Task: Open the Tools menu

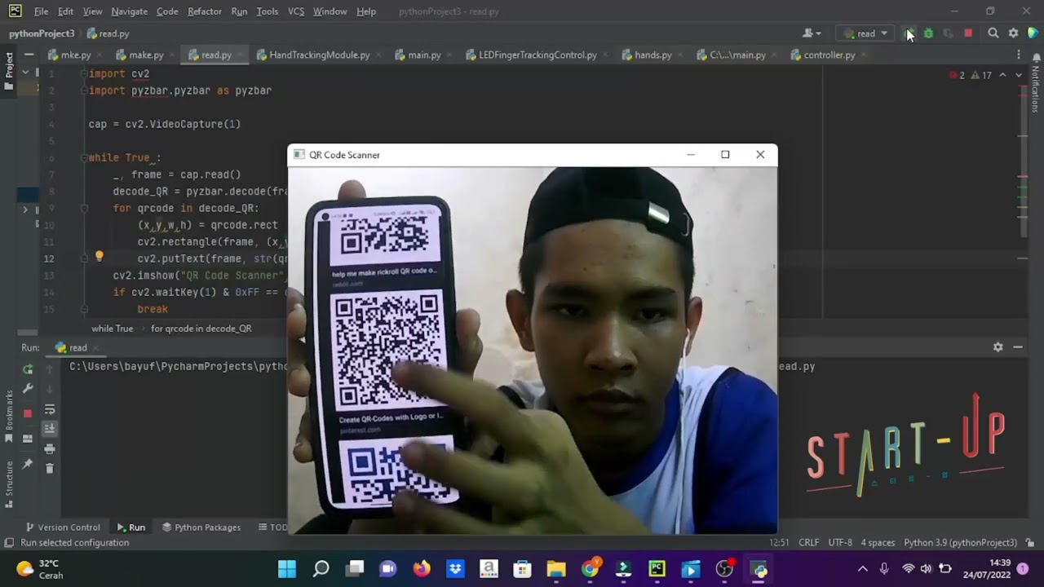Action: [268, 11]
